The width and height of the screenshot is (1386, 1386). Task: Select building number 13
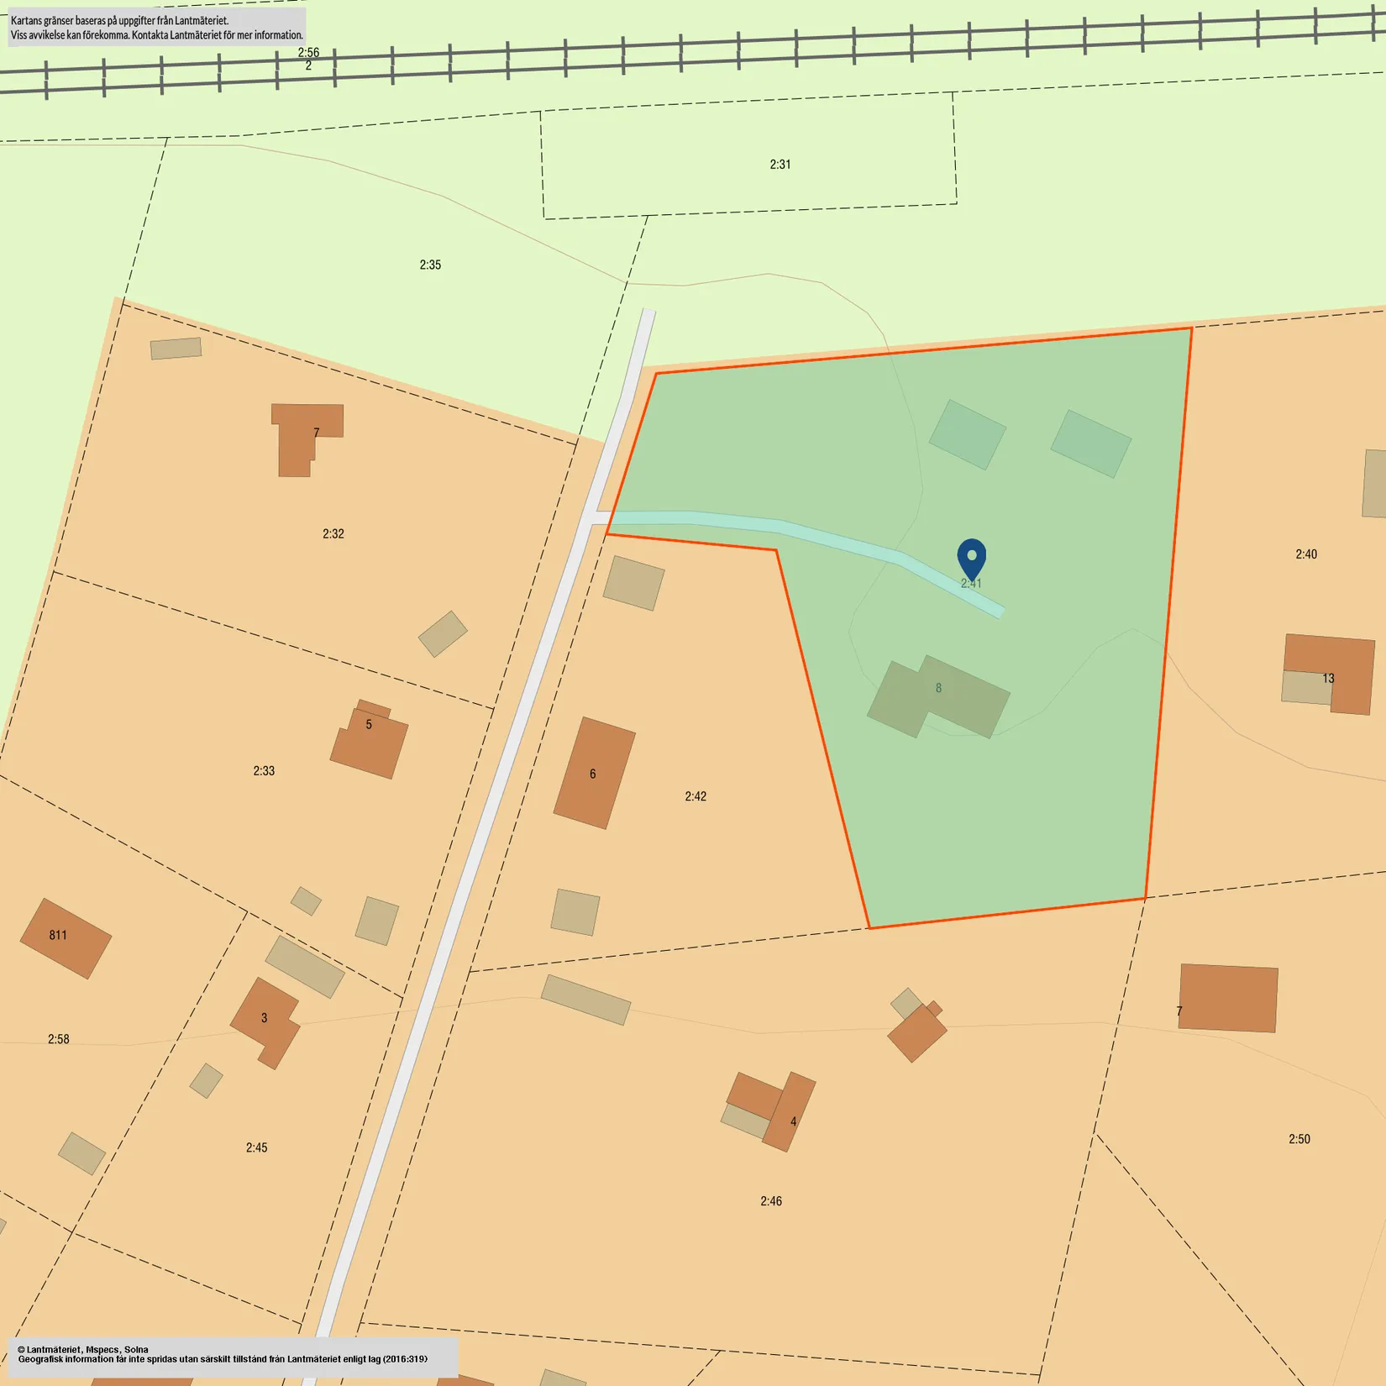point(1328,678)
